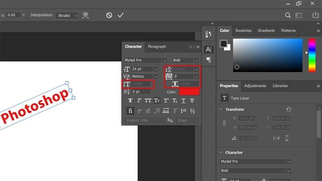The image size is (322, 181).
Task: Open the workspace switcher icon
Action: (x=298, y=15)
